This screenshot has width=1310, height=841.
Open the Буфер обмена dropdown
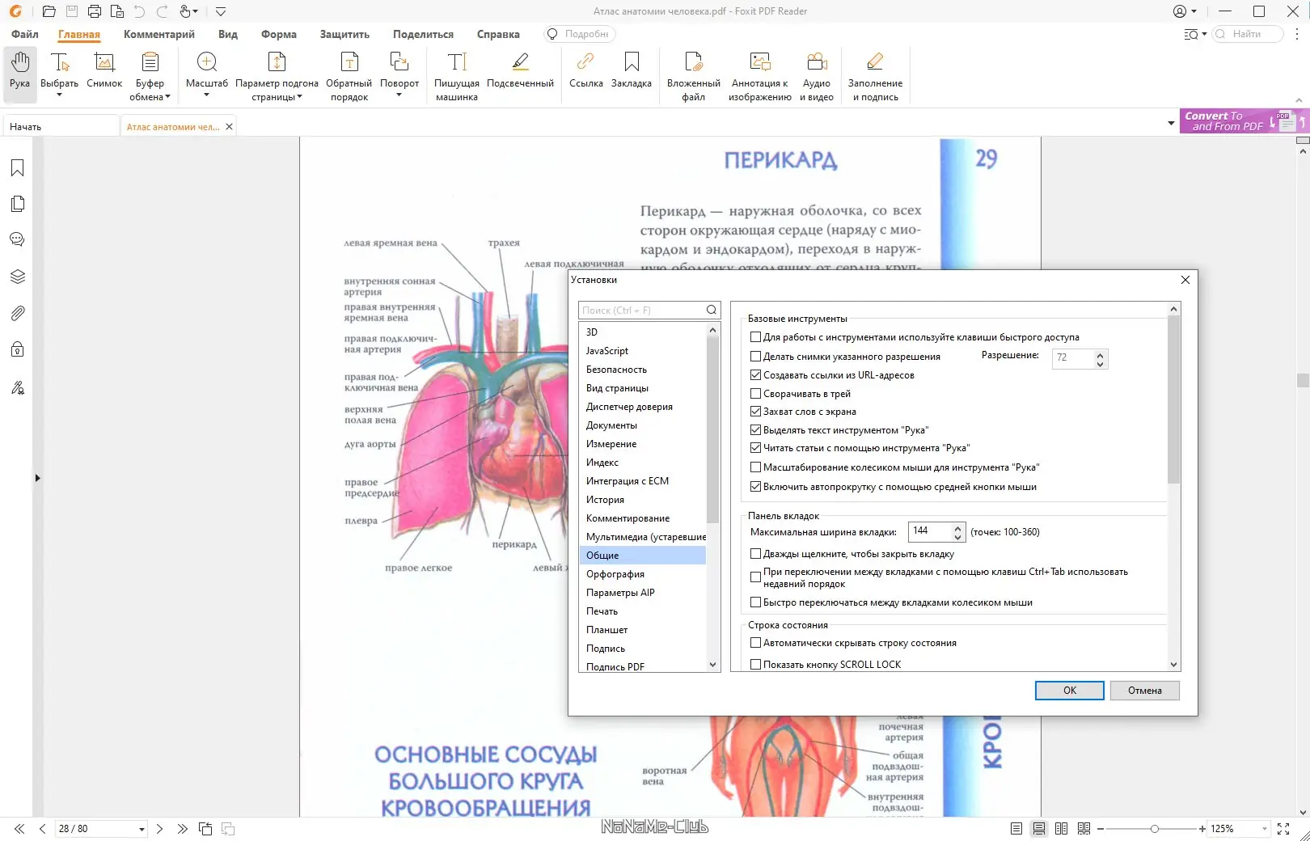[x=167, y=97]
